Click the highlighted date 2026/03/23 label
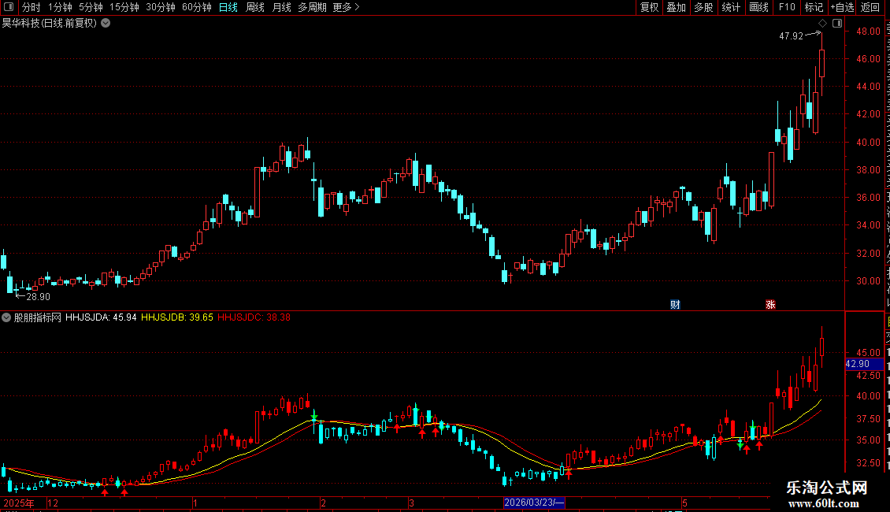Screen dimensions: 890x512 tap(534, 503)
